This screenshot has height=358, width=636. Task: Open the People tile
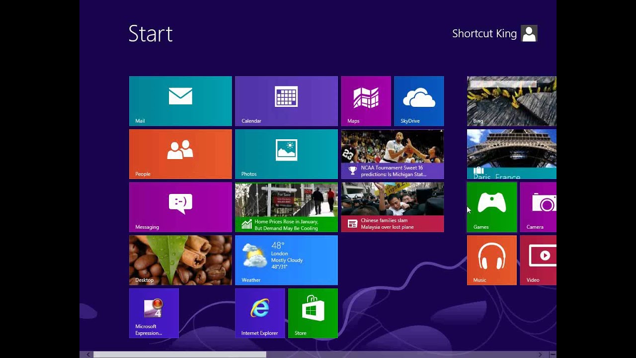coord(180,154)
